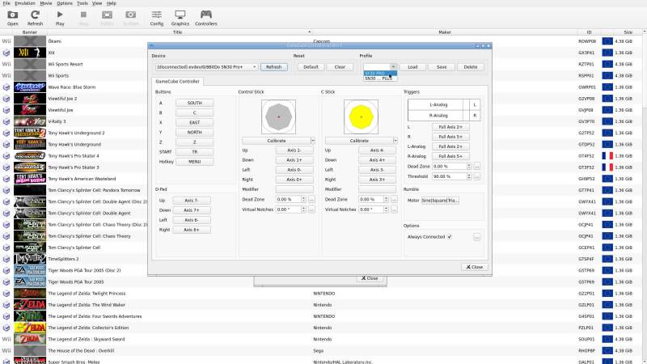The width and height of the screenshot is (647, 364).
Task: Open Graphics settings from the toolbar
Action: pos(180,18)
